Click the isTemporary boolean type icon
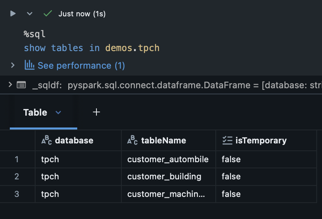This screenshot has height=219, width=322. pos(227,141)
